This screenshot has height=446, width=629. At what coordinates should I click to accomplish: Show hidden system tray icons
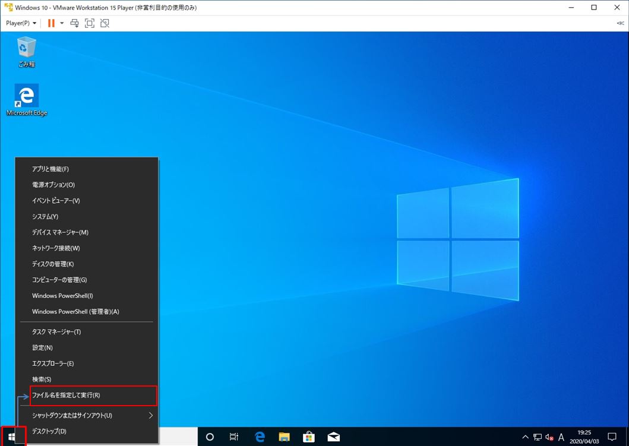point(525,436)
